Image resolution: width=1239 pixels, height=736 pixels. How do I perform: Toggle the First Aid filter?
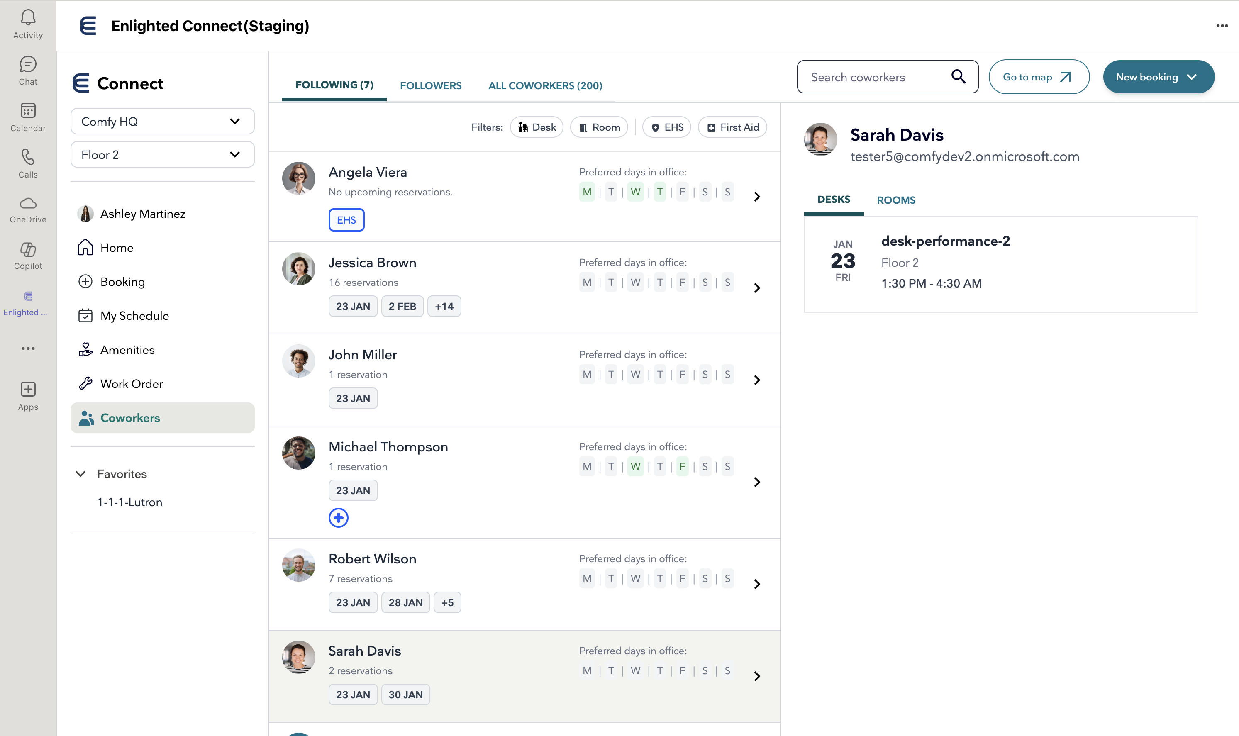coord(732,127)
